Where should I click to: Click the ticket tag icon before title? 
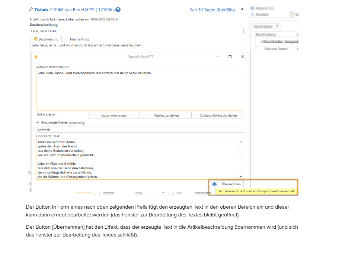pos(31,10)
